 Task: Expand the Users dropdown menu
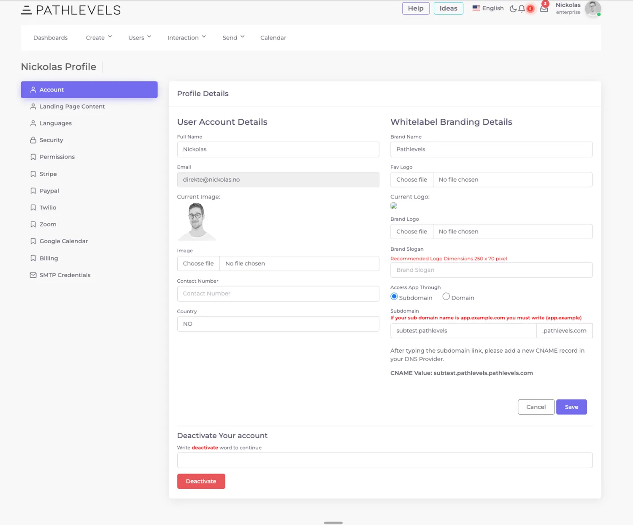tap(140, 37)
